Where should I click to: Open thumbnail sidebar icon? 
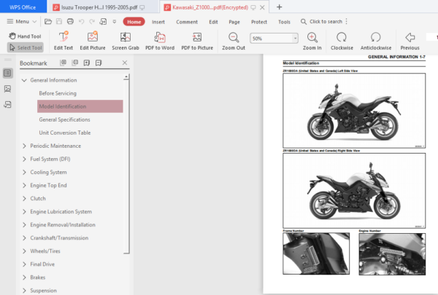click(x=7, y=89)
